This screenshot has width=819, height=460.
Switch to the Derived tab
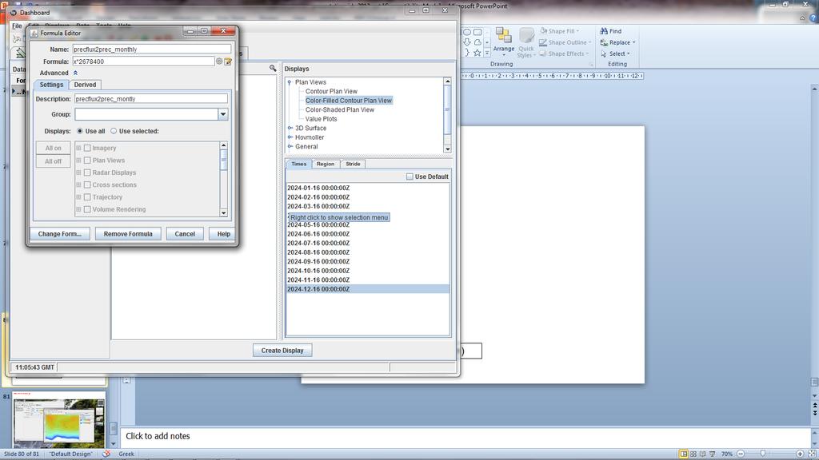tap(85, 85)
